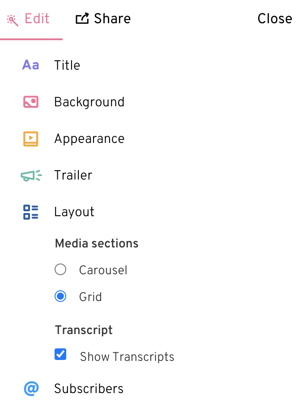Click the pink Background image icon

[x=31, y=102]
